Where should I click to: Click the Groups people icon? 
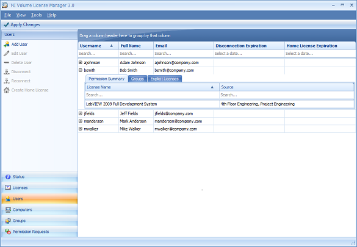click(x=8, y=221)
